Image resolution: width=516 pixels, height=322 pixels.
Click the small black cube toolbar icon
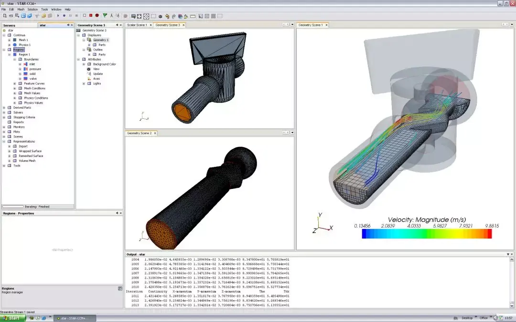click(160, 16)
